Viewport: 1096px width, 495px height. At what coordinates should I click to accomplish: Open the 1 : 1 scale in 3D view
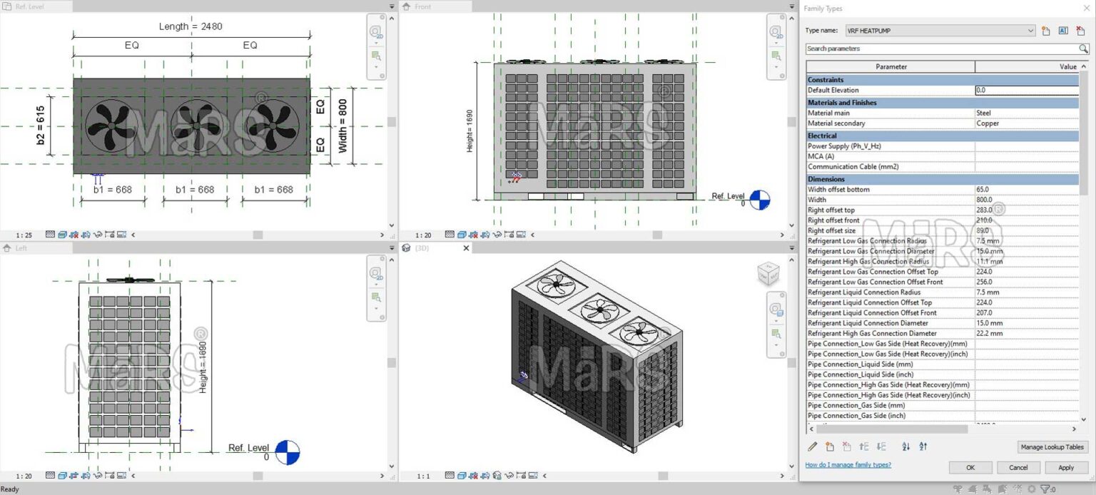423,476
